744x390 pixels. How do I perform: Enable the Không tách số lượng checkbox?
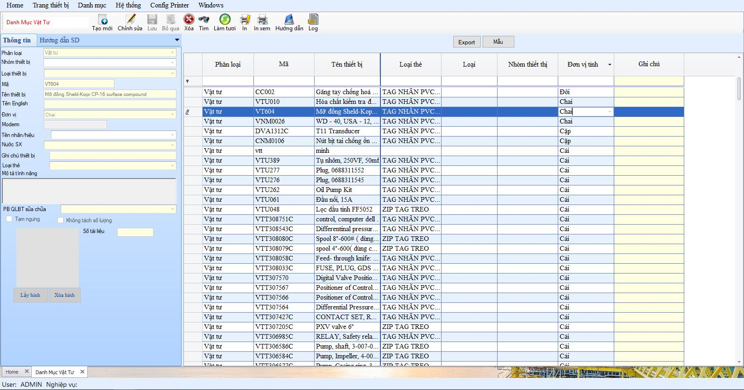click(60, 220)
